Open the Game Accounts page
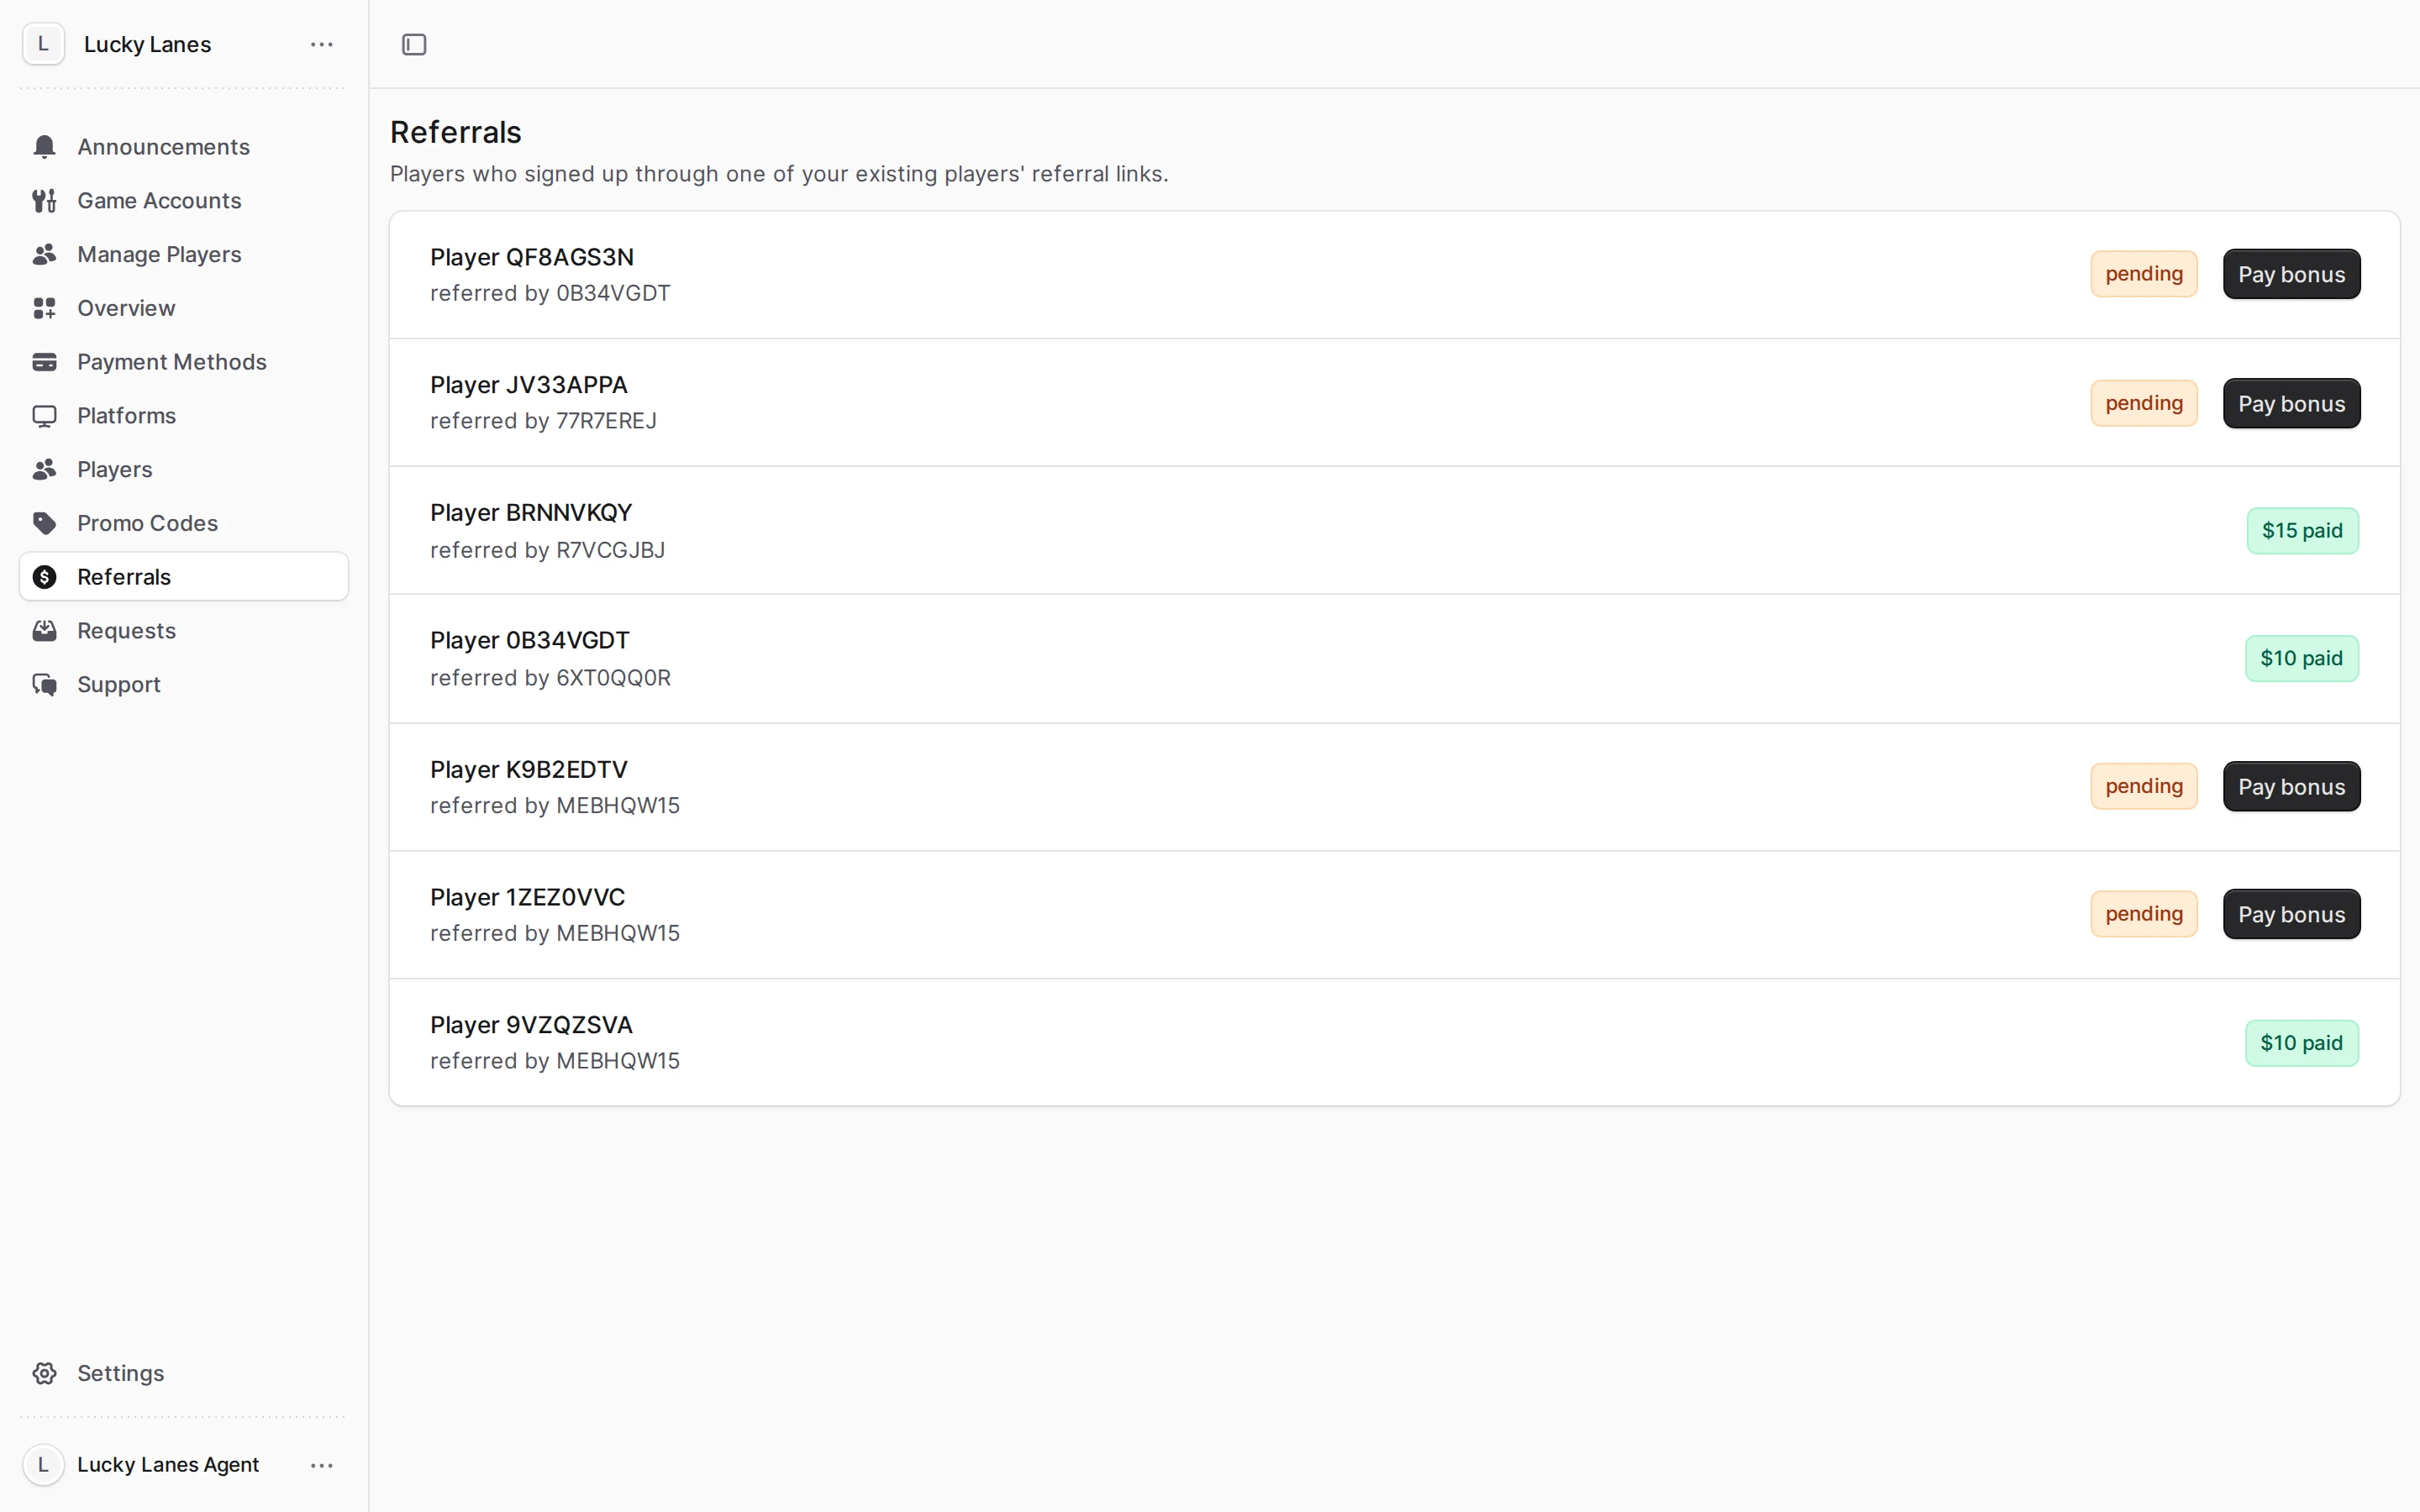The image size is (2420, 1512). click(x=184, y=201)
